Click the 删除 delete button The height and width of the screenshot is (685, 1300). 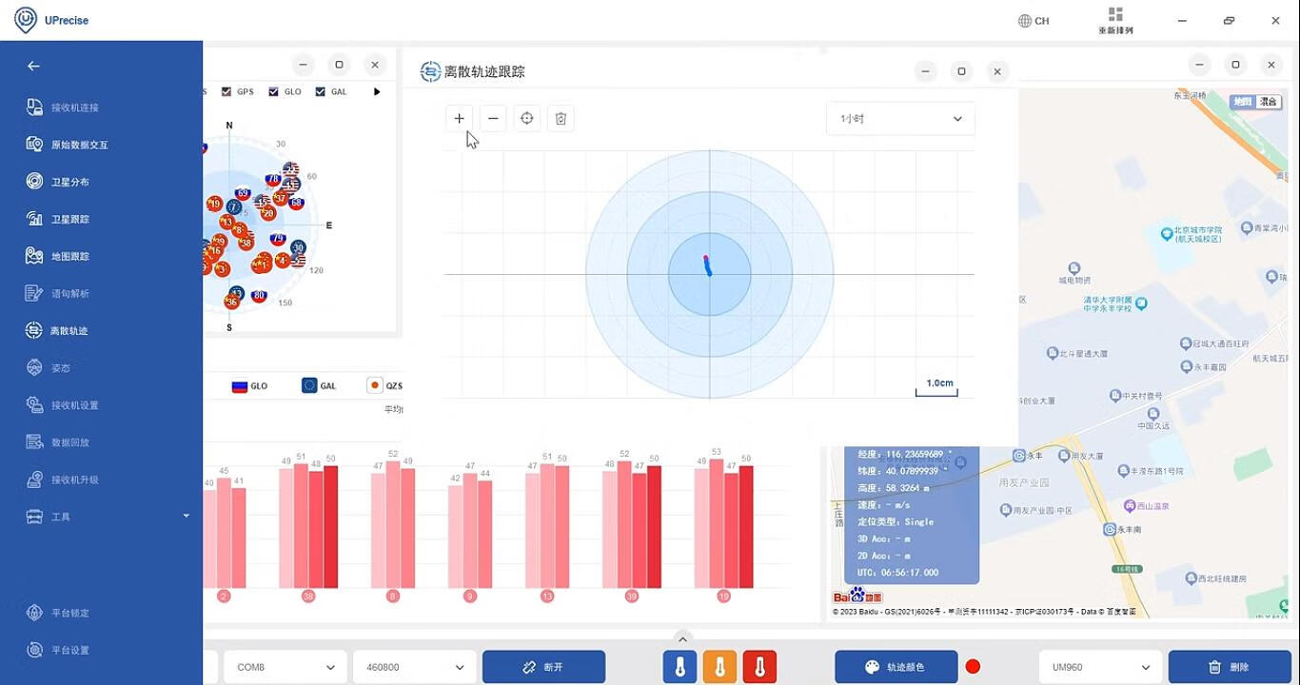click(x=1229, y=667)
